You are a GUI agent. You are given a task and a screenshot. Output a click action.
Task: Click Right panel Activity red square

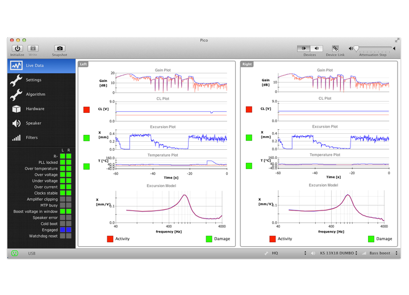pyautogui.click(x=273, y=239)
